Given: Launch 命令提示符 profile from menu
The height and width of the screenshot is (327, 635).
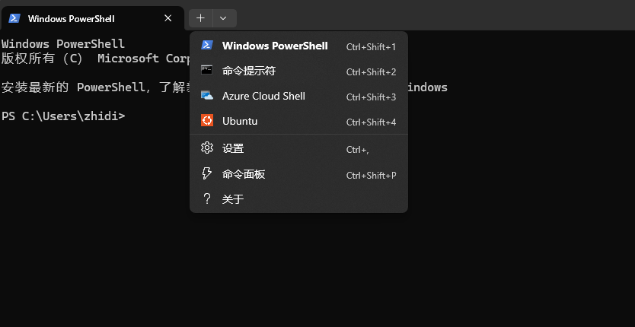Looking at the screenshot, I should pos(249,71).
